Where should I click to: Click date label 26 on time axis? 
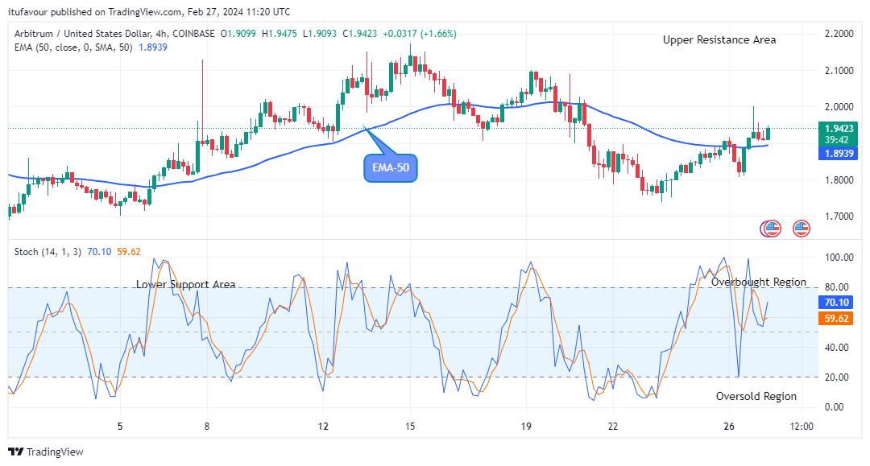729,427
